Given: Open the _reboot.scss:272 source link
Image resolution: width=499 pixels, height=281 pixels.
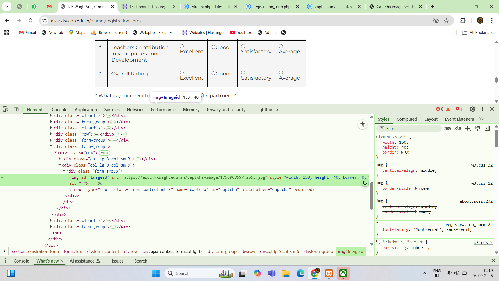Looking at the screenshot, I should click(x=474, y=201).
